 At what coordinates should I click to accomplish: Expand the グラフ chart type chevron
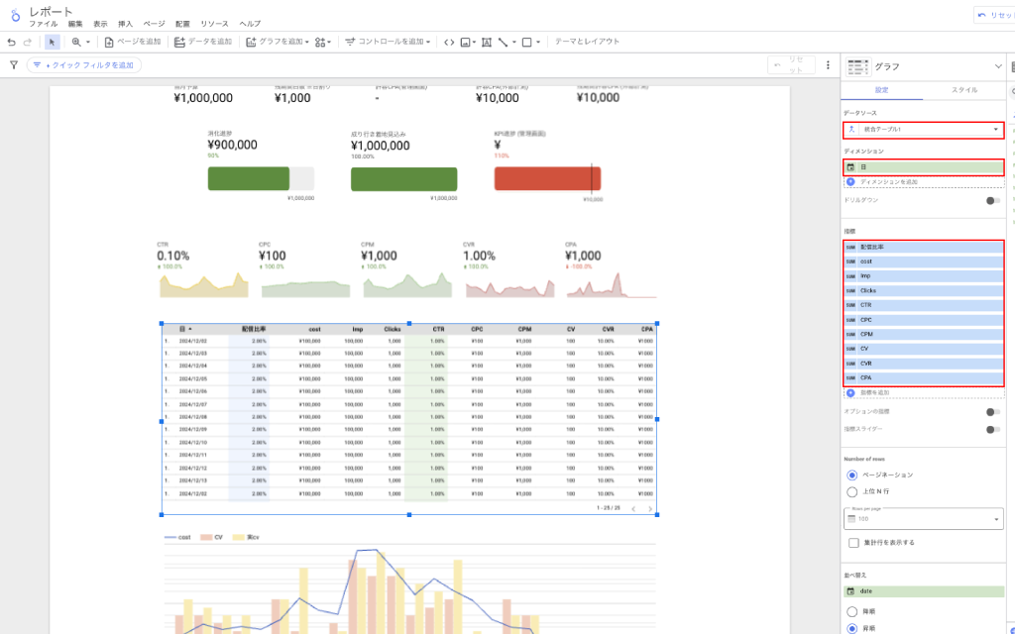tap(997, 66)
